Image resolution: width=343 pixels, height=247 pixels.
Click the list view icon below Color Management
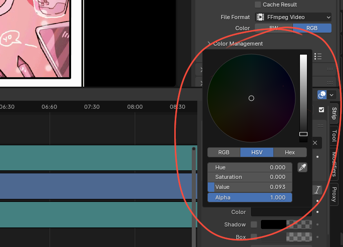pos(318,57)
